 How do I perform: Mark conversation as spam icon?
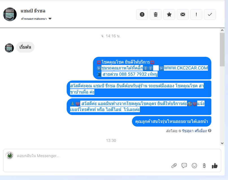point(142,14)
